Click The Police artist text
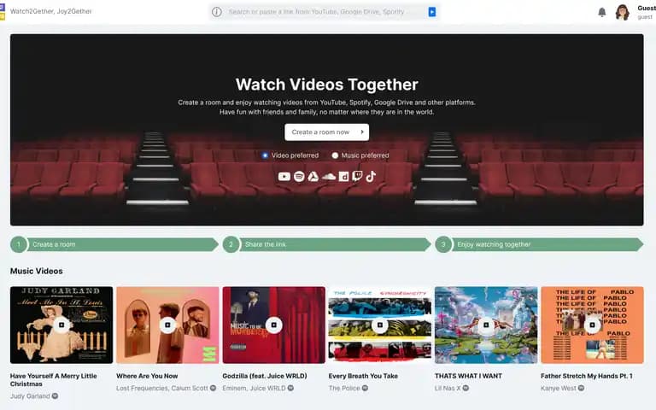The height and width of the screenshot is (410, 656). [x=344, y=388]
